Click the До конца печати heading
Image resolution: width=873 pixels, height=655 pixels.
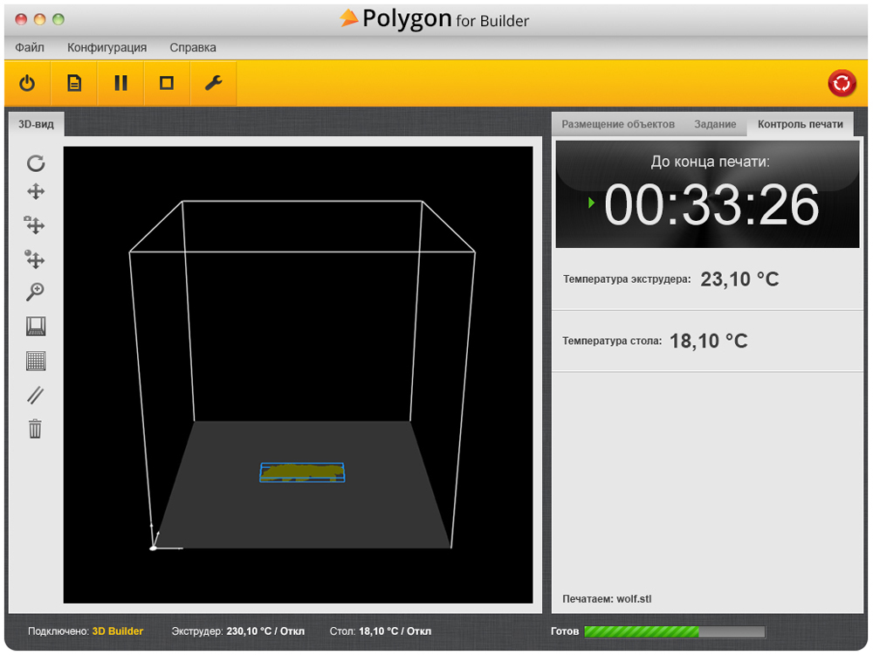point(711,162)
